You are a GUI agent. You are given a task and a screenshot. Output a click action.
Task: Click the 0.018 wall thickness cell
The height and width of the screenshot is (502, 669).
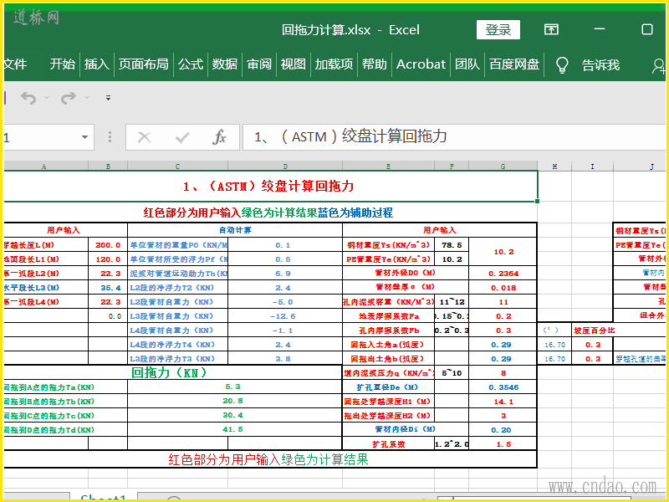(x=503, y=288)
